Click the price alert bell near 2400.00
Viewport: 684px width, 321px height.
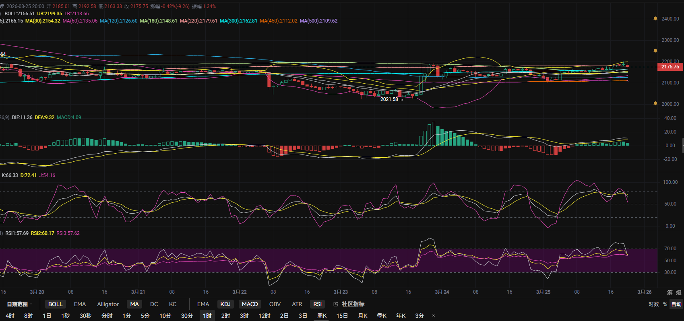[655, 19]
